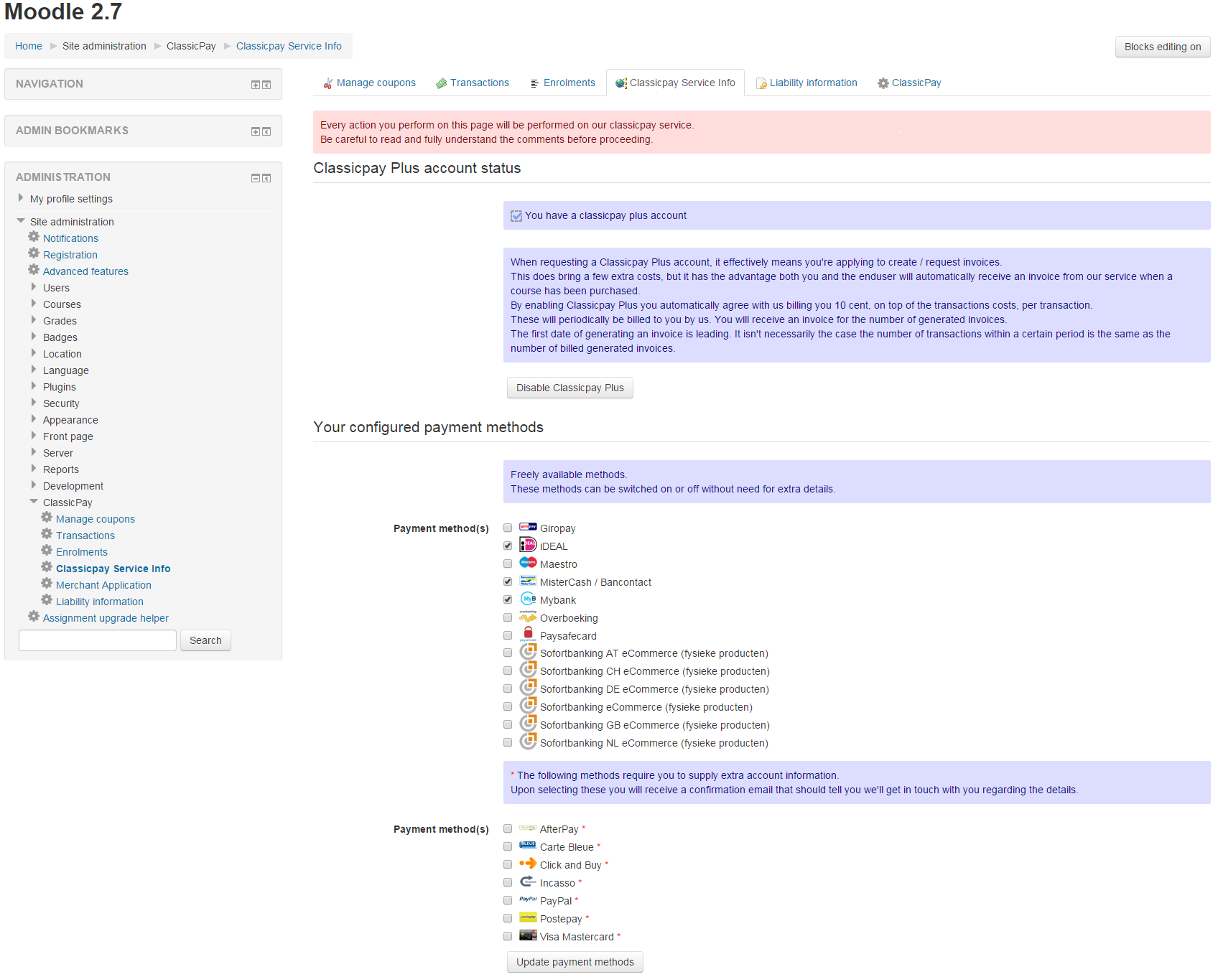Viewport: 1218px width, 977px height.
Task: Expand the Reports tree node
Action: (x=34, y=469)
